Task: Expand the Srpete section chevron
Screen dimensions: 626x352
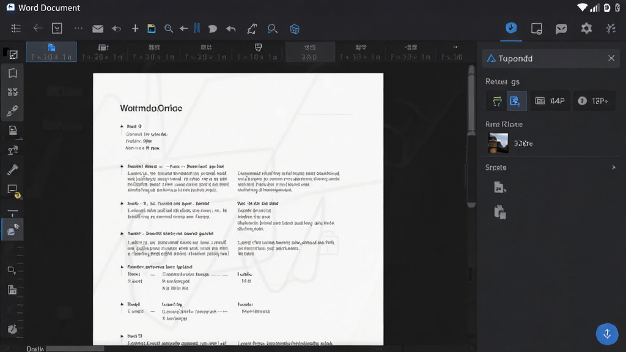Action: click(614, 167)
